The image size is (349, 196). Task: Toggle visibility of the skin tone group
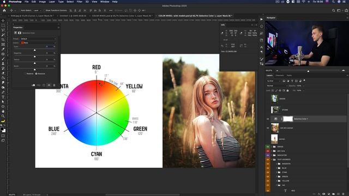point(268,151)
